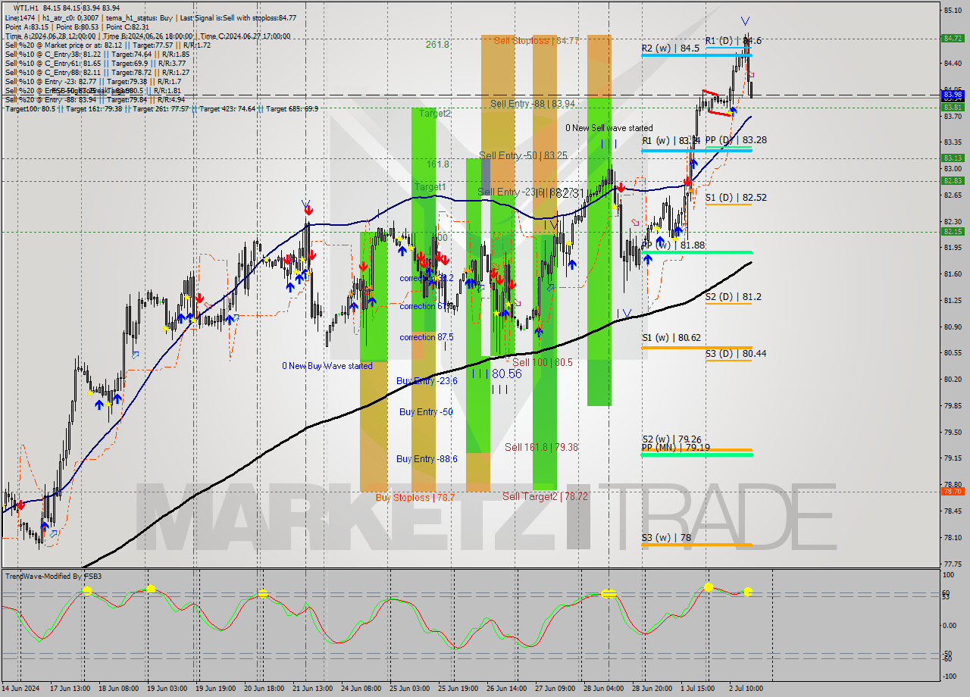The image size is (970, 697).
Task: Click the 'PP (MN) | 79.19' monthly pivot label
Action: point(675,448)
